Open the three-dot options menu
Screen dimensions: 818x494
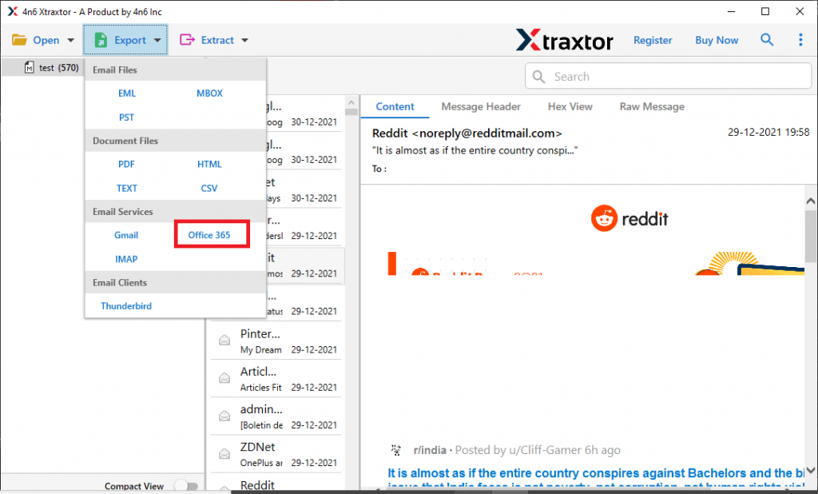click(801, 39)
